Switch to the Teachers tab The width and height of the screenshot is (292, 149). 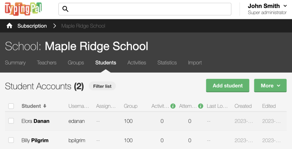pyautogui.click(x=47, y=63)
